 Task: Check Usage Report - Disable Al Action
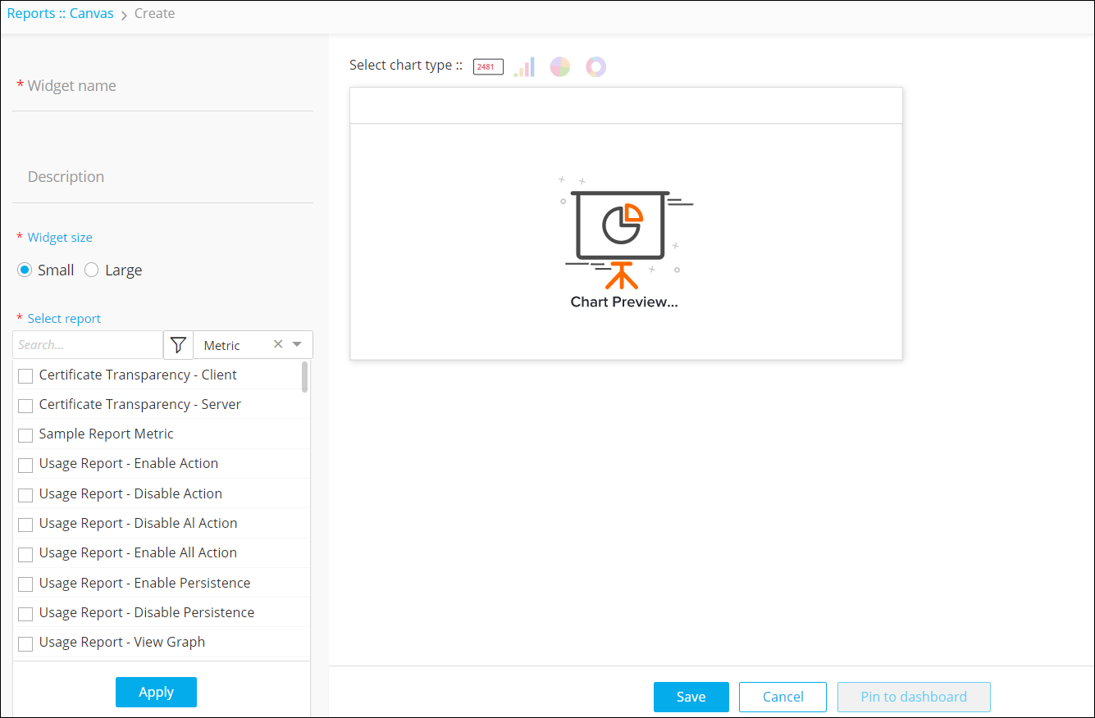click(25, 524)
